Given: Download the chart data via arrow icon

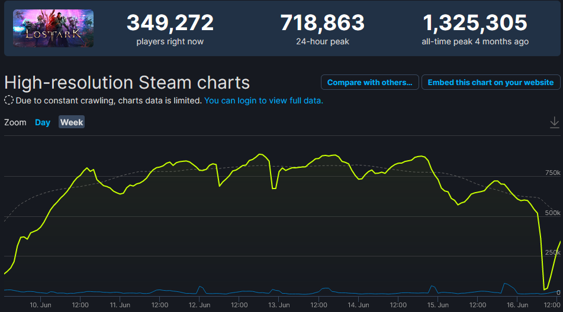Looking at the screenshot, I should 554,122.
